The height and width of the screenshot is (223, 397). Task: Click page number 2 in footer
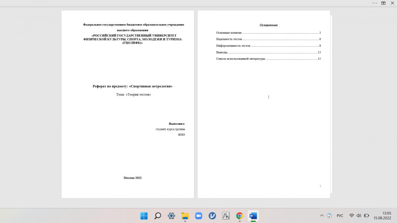pos(320,186)
